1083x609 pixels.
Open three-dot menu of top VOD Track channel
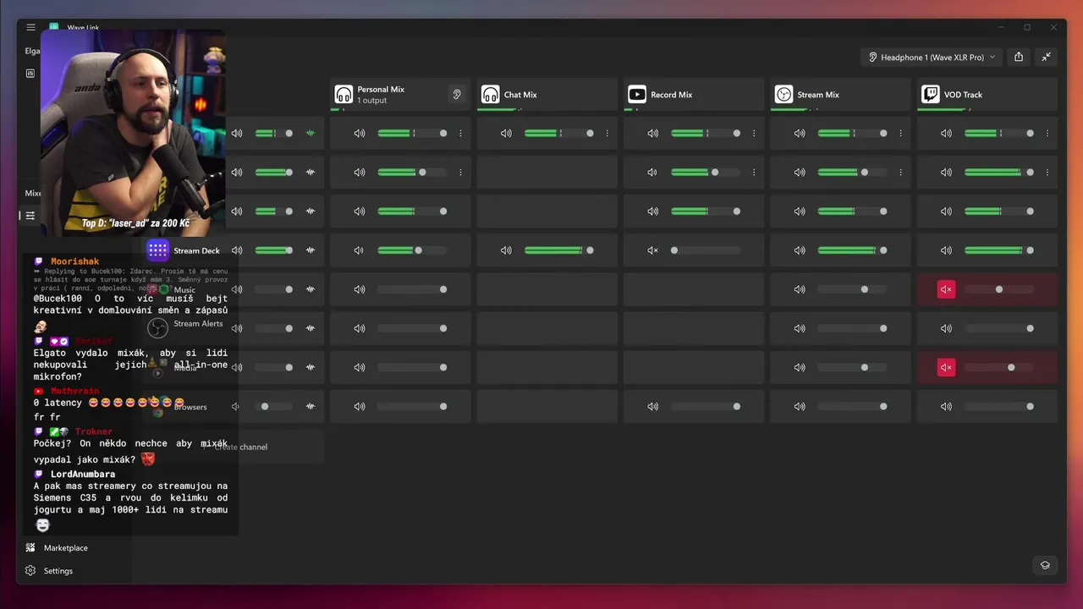click(x=1047, y=133)
